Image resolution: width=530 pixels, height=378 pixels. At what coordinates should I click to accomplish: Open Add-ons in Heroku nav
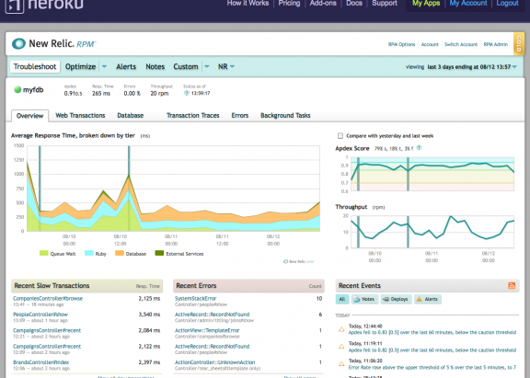coord(323,3)
